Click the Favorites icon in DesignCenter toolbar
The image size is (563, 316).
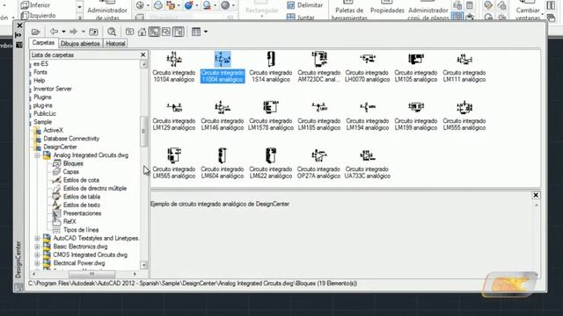pos(129,32)
